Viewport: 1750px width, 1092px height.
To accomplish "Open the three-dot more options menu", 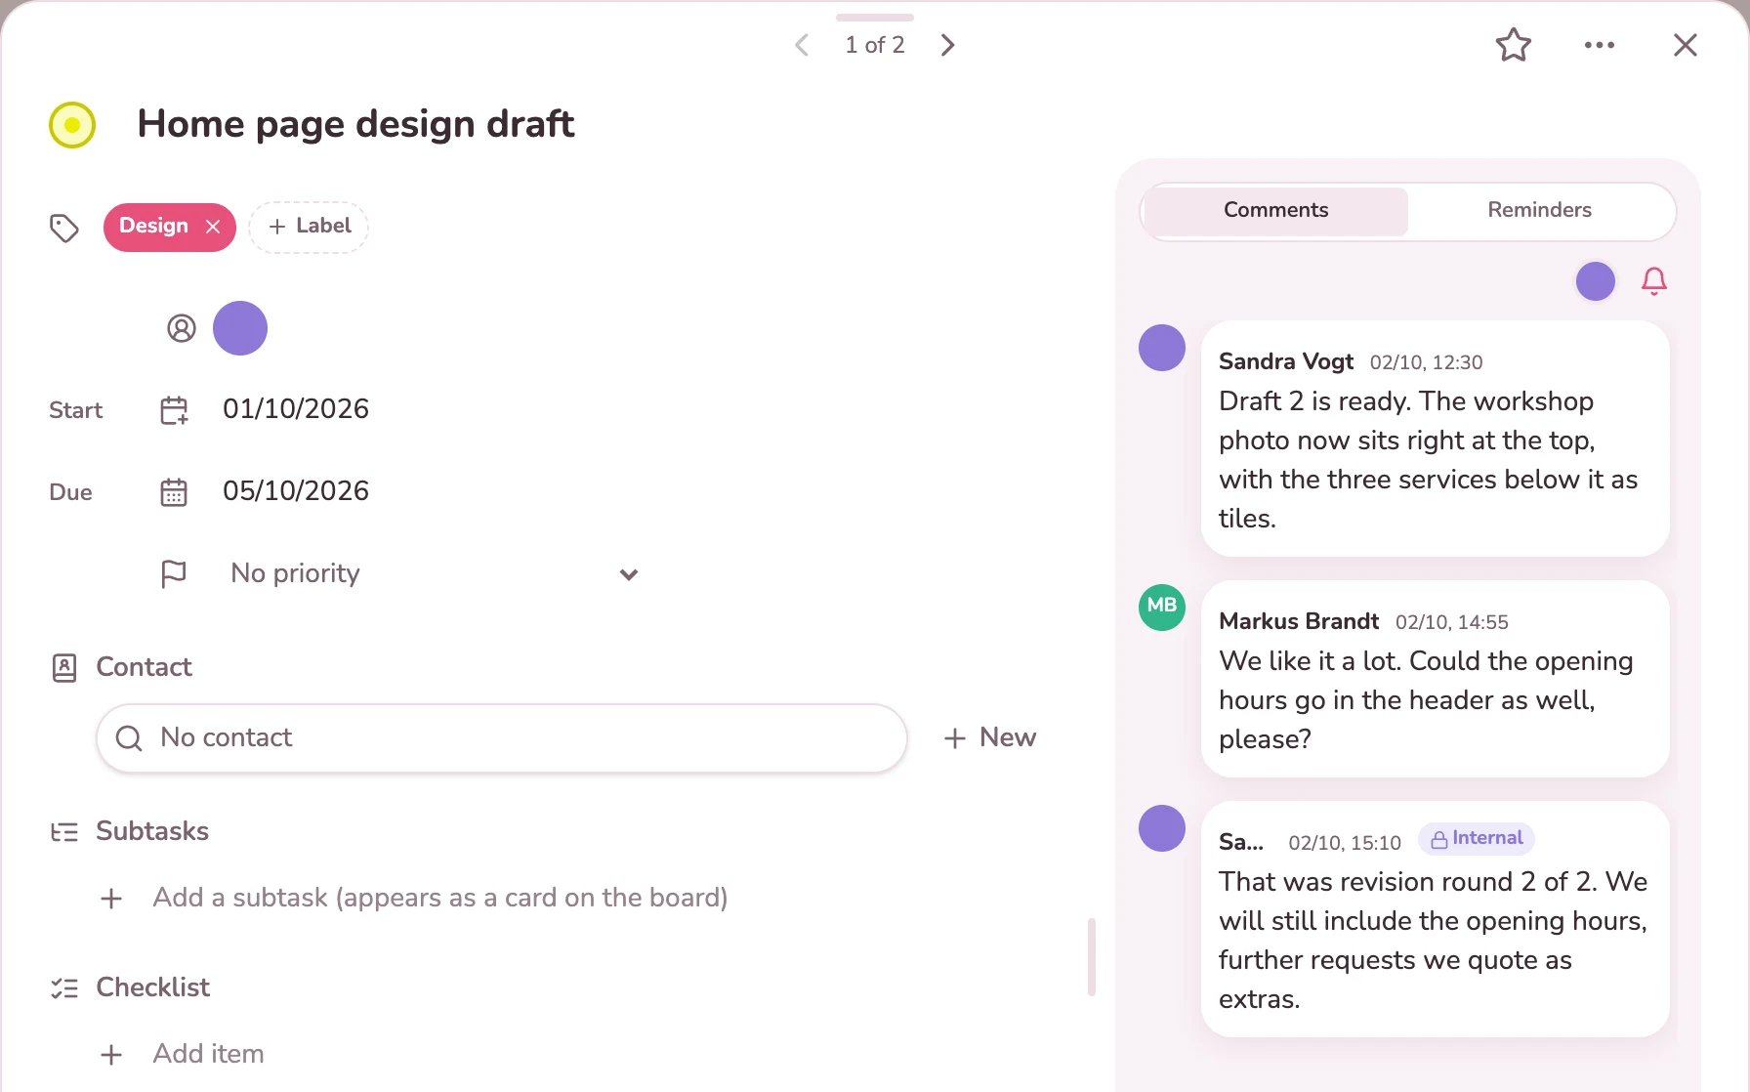I will pyautogui.click(x=1600, y=45).
